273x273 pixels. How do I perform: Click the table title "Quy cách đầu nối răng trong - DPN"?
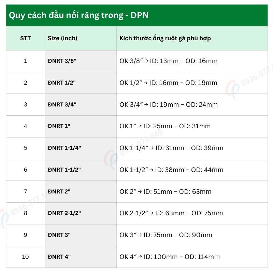pyautogui.click(x=78, y=15)
